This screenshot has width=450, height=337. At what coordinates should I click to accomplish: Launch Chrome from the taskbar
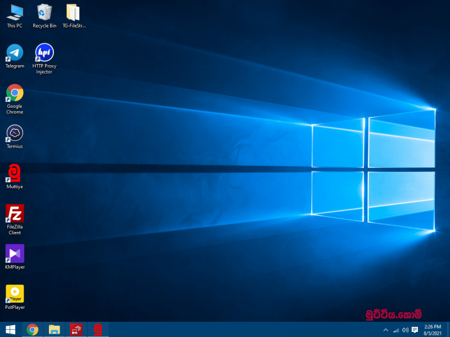coord(33,330)
